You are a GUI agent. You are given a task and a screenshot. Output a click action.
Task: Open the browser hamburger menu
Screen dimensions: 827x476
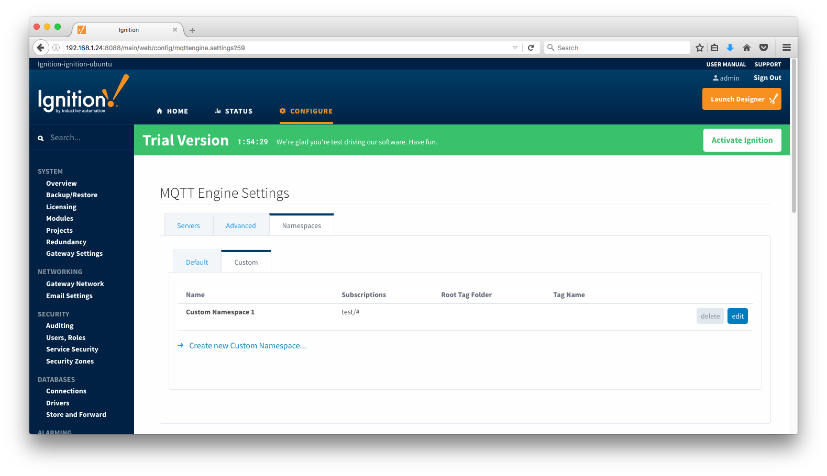787,48
